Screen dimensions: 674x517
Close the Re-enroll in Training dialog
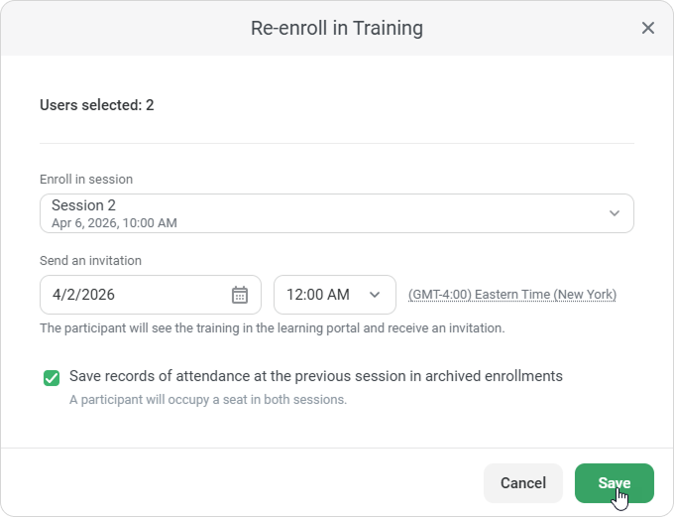point(648,28)
